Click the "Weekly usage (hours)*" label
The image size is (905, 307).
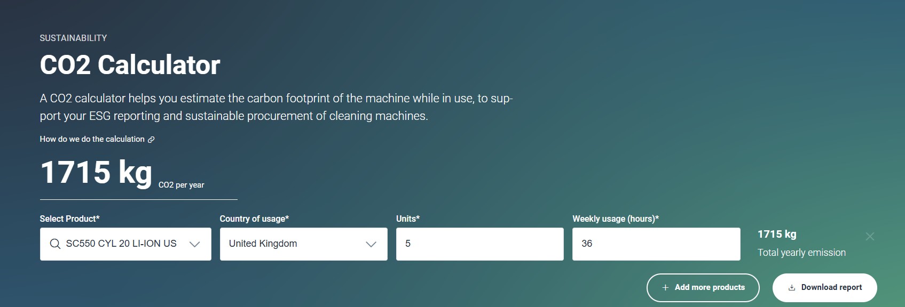coord(616,219)
